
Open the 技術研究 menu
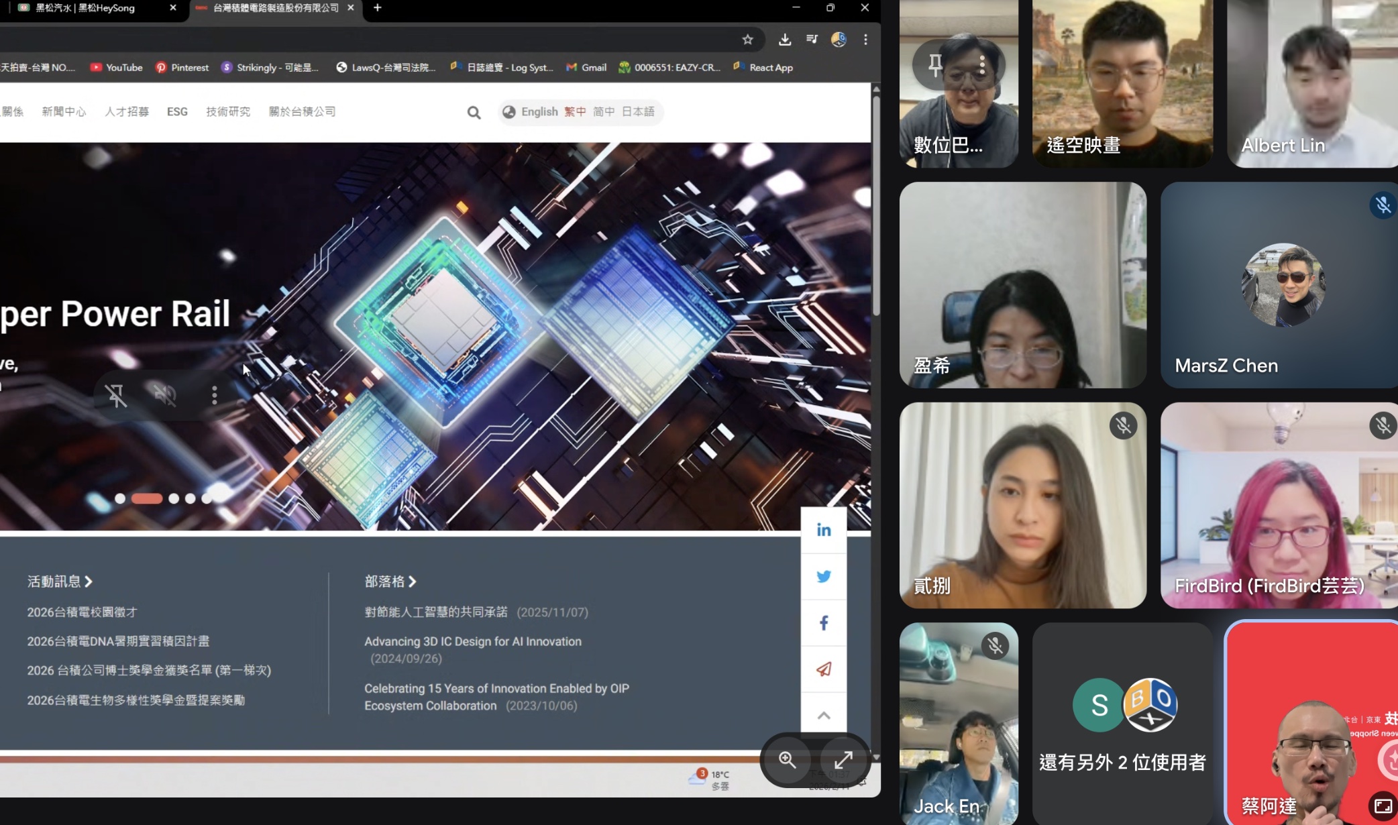click(x=228, y=111)
